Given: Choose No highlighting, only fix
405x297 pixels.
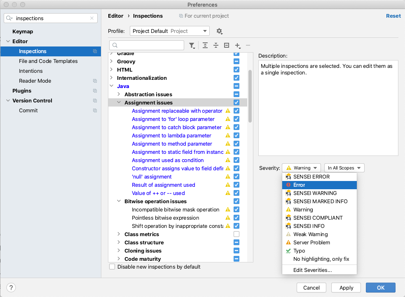Looking at the screenshot, I should [x=319, y=259].
